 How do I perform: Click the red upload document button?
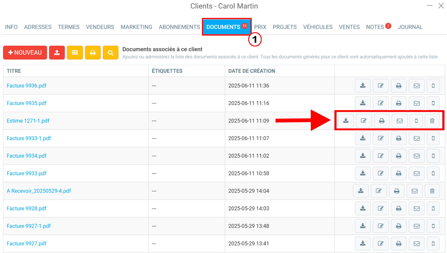pos(57,52)
